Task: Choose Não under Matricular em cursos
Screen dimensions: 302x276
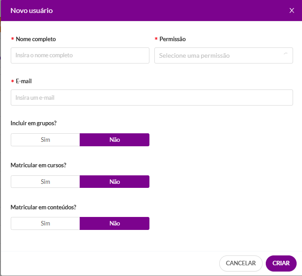Action: [115, 182]
